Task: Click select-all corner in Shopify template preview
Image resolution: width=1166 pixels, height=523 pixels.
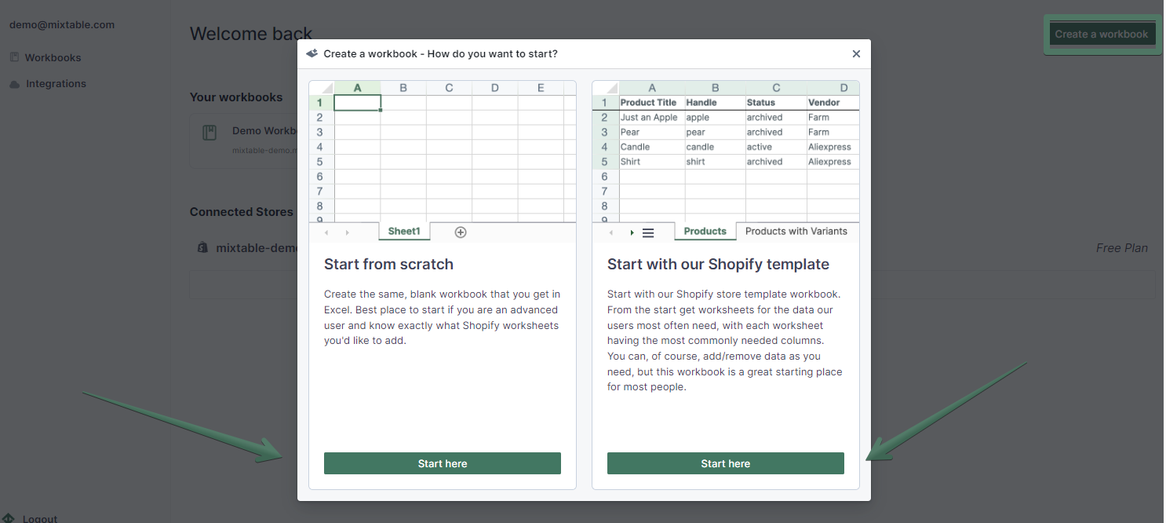Action: point(606,88)
